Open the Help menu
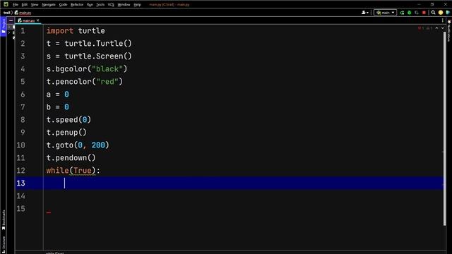Viewport: 452px width, 254px height. (x=138, y=5)
